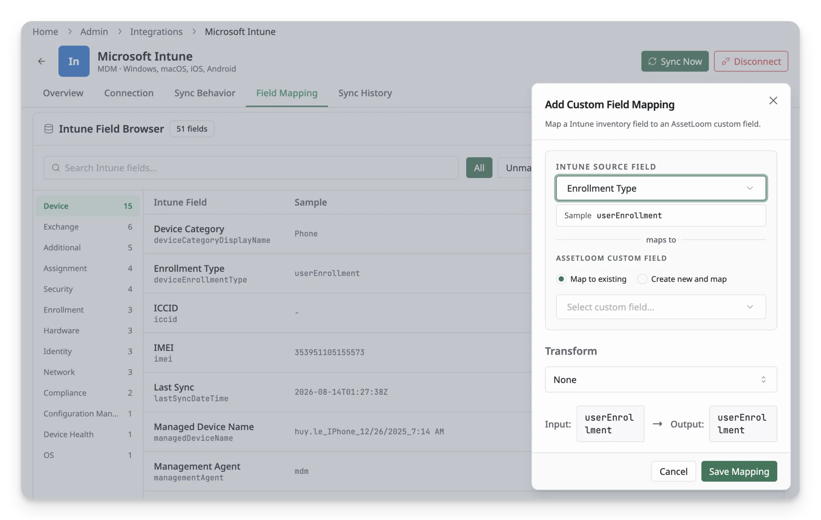Go to Home in the breadcrumb
The width and height of the screenshot is (821, 520).
coord(45,32)
